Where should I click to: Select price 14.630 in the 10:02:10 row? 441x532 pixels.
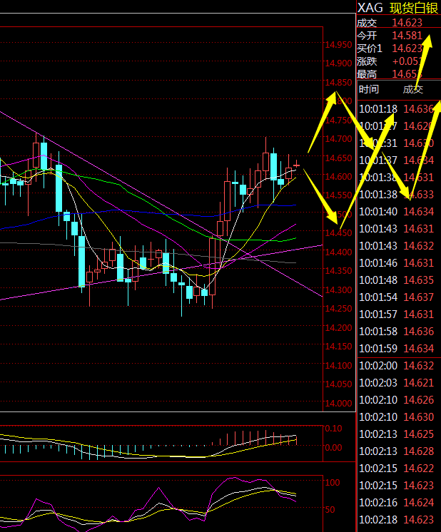tap(419, 416)
